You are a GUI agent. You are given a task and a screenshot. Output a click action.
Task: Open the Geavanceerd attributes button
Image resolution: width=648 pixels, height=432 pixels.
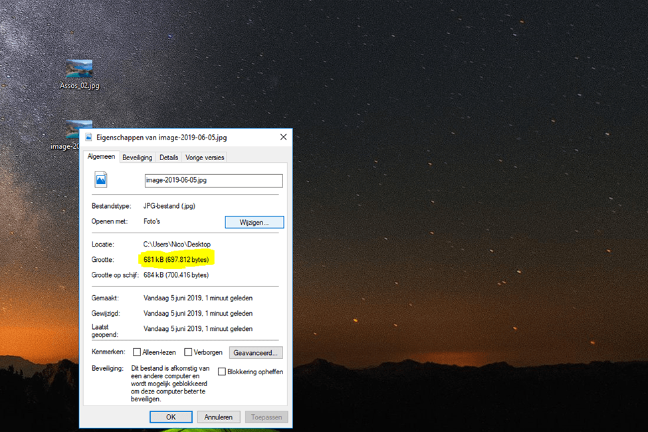pyautogui.click(x=257, y=352)
